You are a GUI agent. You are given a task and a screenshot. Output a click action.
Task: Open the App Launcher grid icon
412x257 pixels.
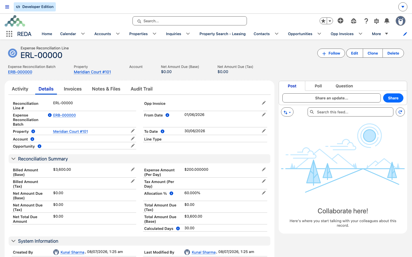(x=9, y=34)
